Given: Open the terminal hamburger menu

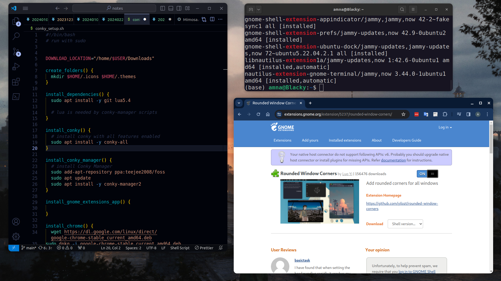Looking at the screenshot, I should pos(413,9).
